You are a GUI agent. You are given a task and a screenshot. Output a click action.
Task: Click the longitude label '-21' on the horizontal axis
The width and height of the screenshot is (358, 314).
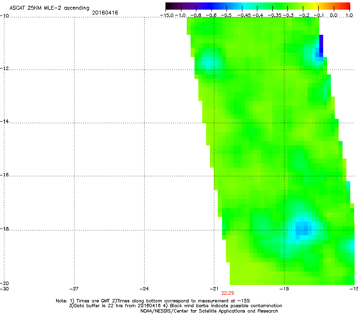click(x=214, y=289)
